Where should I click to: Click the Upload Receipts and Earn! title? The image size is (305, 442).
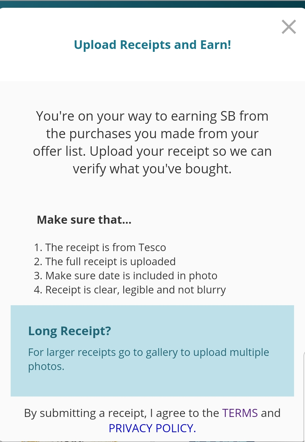(x=152, y=45)
